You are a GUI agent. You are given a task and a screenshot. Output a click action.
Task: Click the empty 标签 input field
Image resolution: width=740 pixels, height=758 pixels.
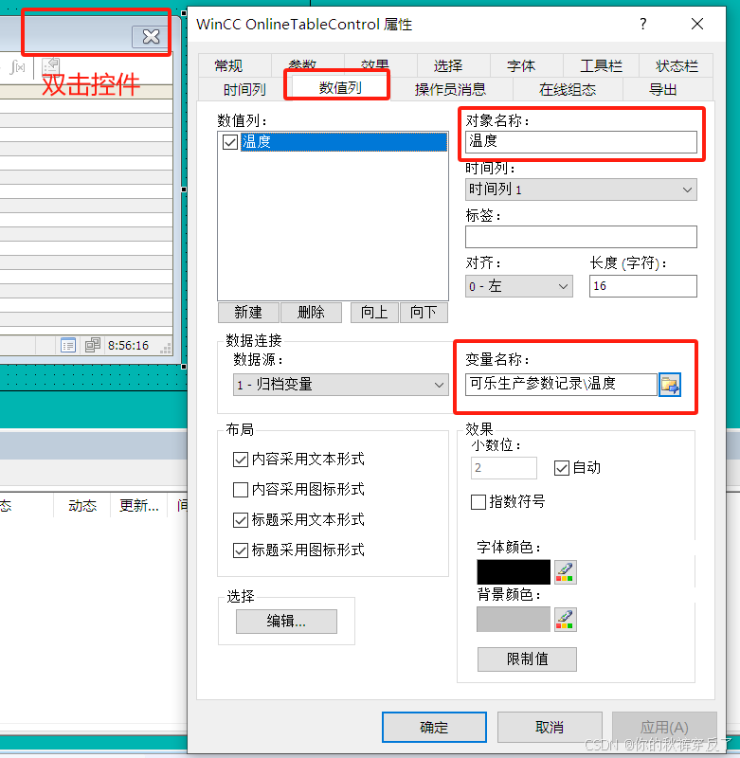click(581, 237)
